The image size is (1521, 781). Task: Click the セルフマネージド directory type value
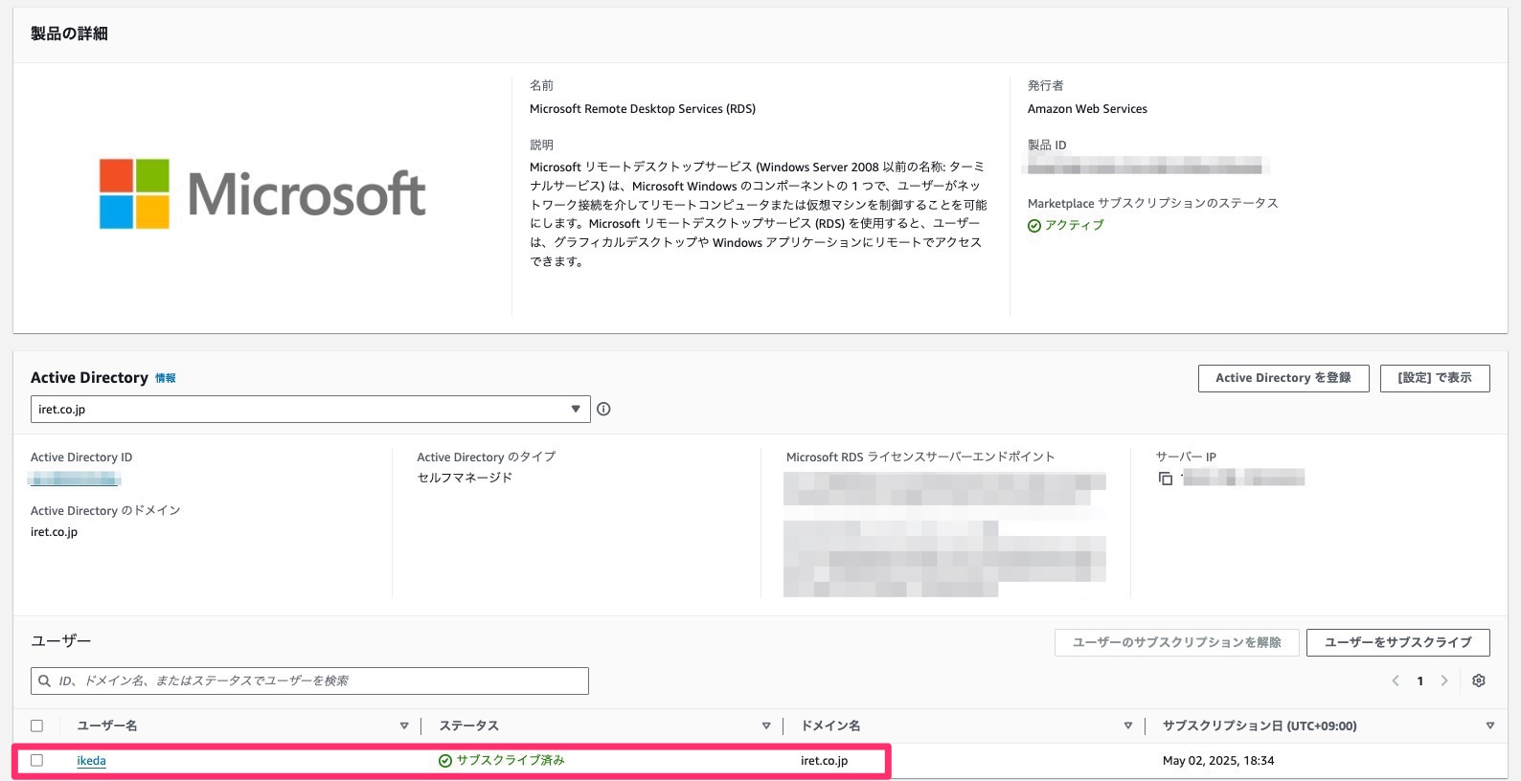pyautogui.click(x=465, y=478)
